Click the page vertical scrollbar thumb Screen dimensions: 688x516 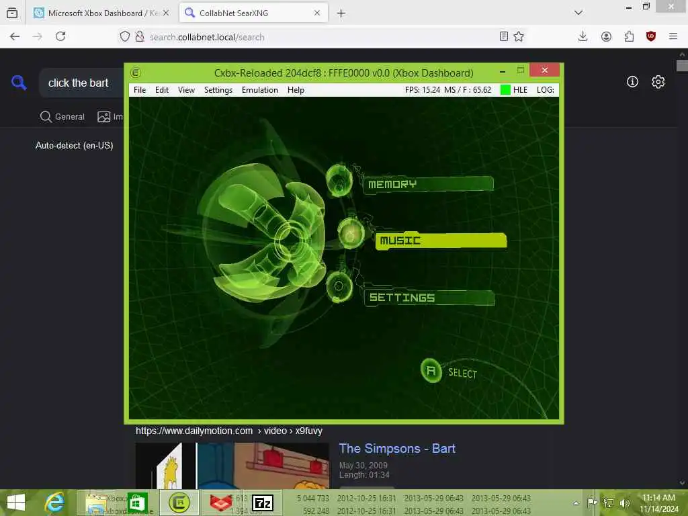[682, 65]
